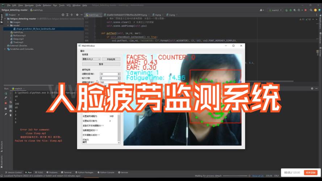Click the soft-wrap icon in Run panel
322x181 pixels.
pos(11,102)
